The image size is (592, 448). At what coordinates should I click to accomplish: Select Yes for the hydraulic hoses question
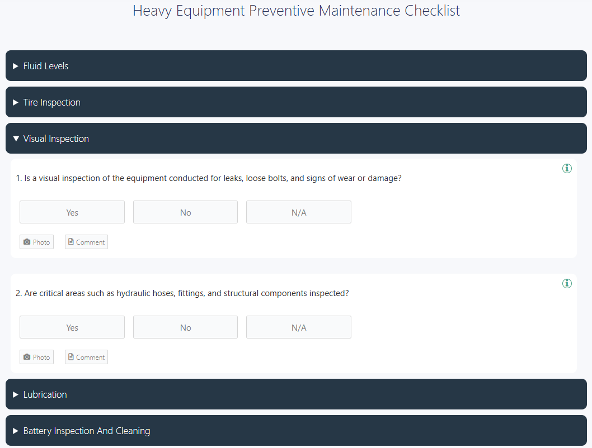coord(72,327)
